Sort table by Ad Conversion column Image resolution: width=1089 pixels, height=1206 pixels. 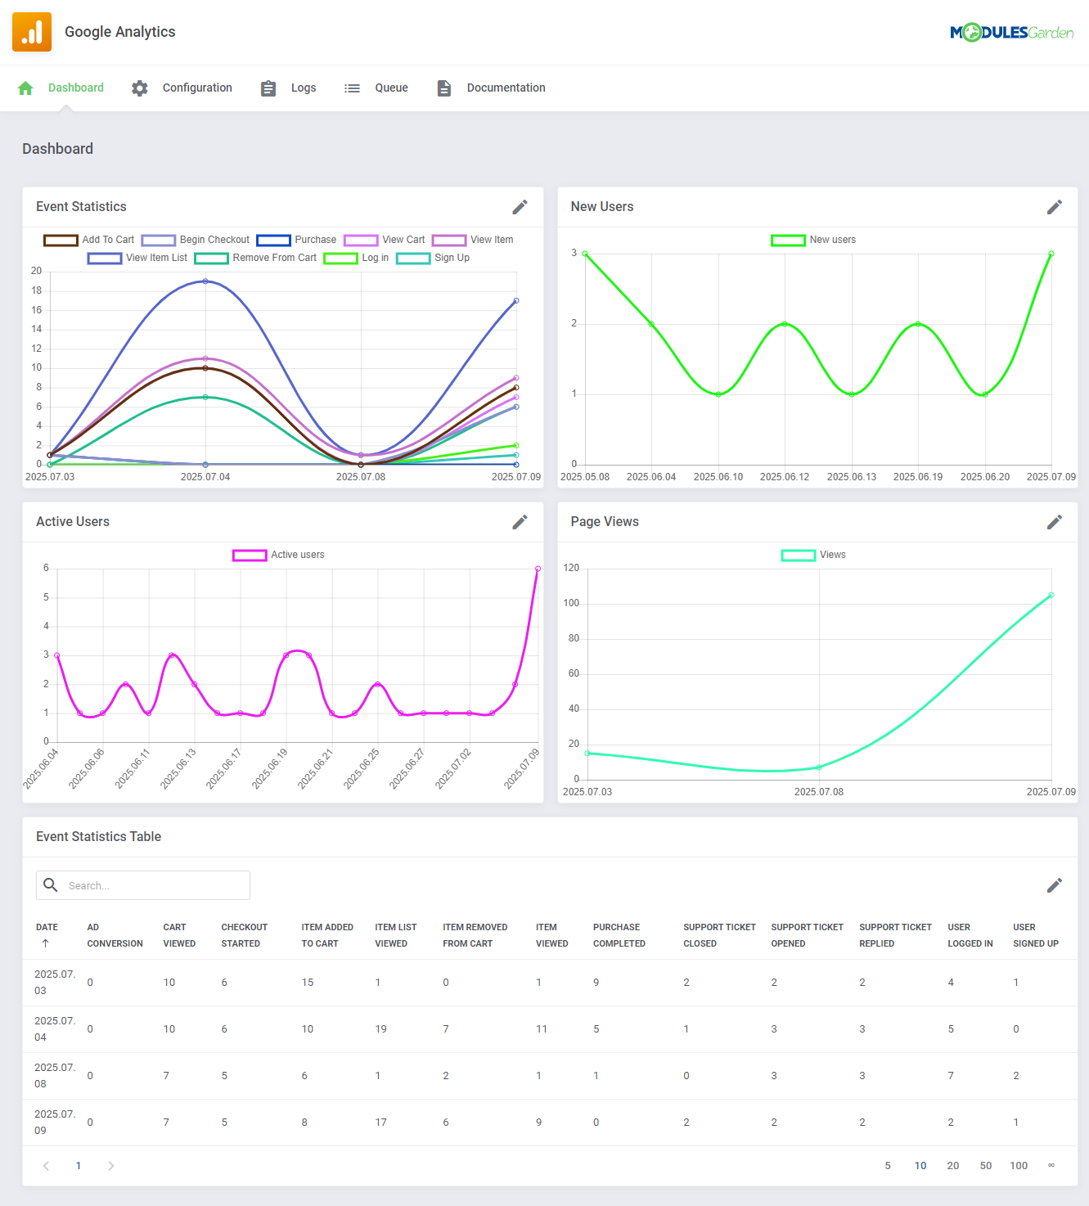[115, 935]
